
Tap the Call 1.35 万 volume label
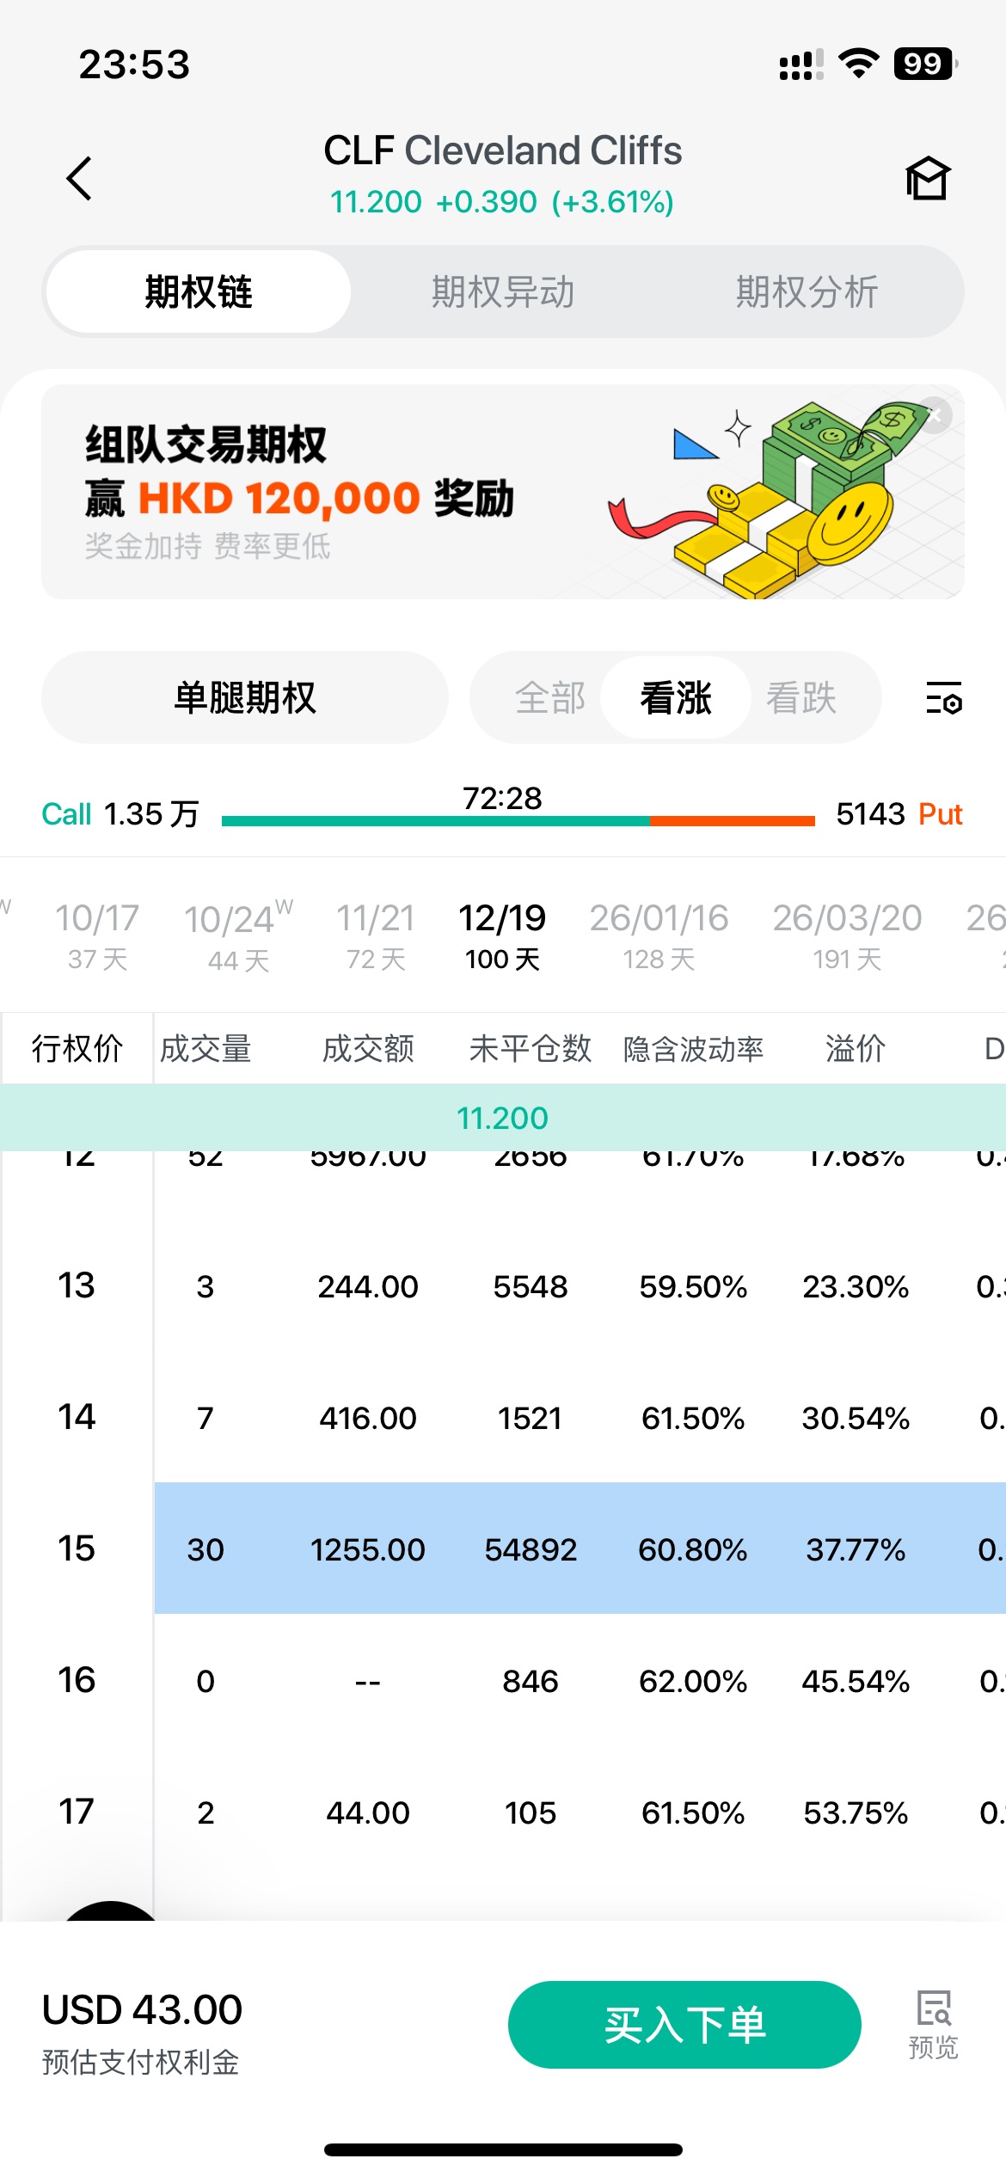pos(120,813)
